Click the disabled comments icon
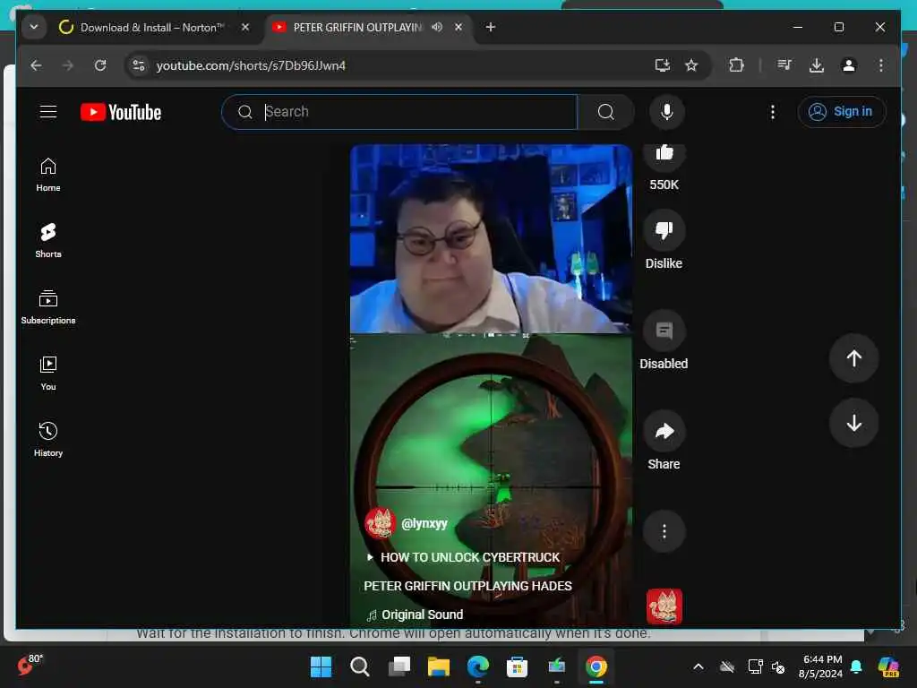The width and height of the screenshot is (917, 688). pyautogui.click(x=664, y=331)
